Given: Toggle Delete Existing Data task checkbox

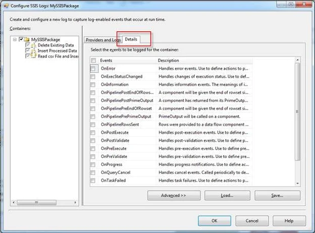Looking at the screenshot, I should [28, 45].
